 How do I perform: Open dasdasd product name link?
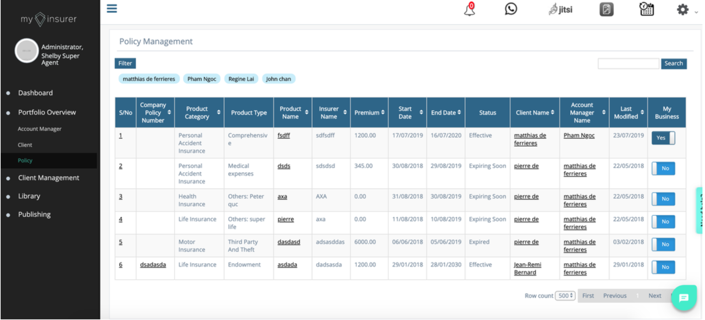coord(289,242)
